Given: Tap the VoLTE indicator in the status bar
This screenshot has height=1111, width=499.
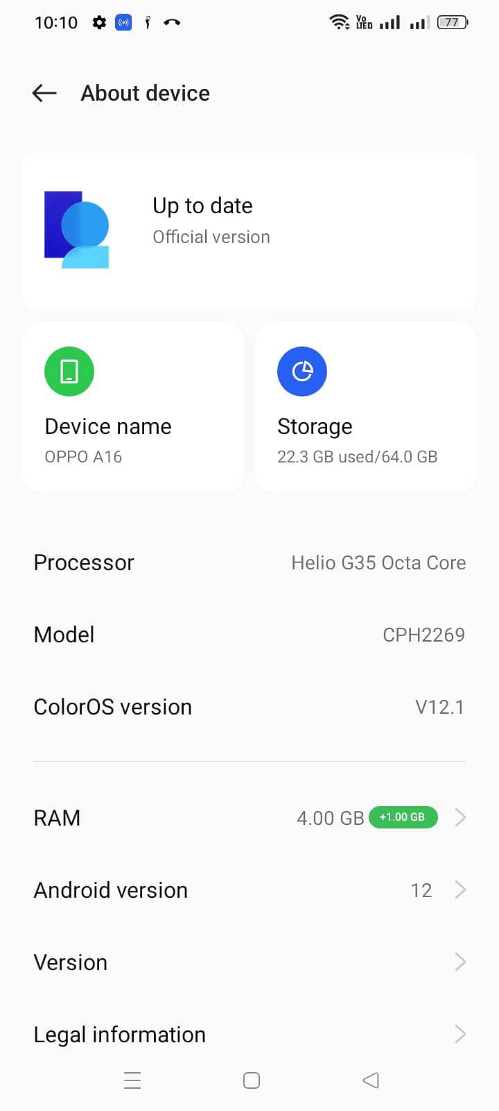Looking at the screenshot, I should (363, 22).
